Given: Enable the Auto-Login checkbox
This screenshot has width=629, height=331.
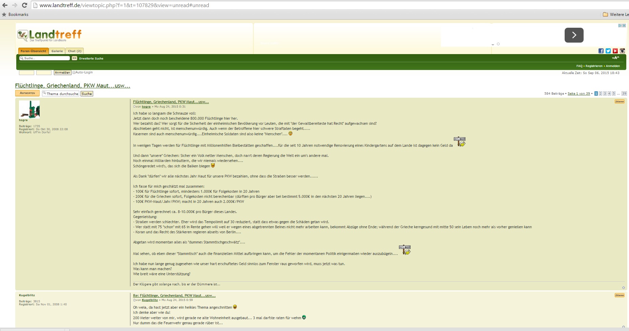Looking at the screenshot, I should tap(74, 72).
